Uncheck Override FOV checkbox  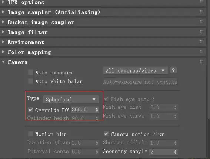(31, 110)
